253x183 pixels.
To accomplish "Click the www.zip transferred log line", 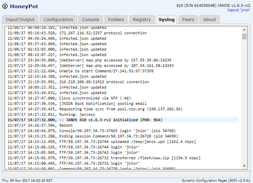I will [123, 158].
